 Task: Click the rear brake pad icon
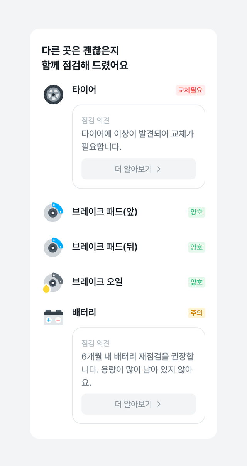53,247
